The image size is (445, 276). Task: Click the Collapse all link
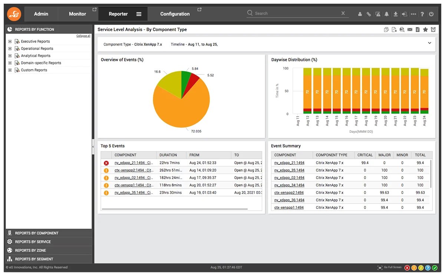(83, 36)
